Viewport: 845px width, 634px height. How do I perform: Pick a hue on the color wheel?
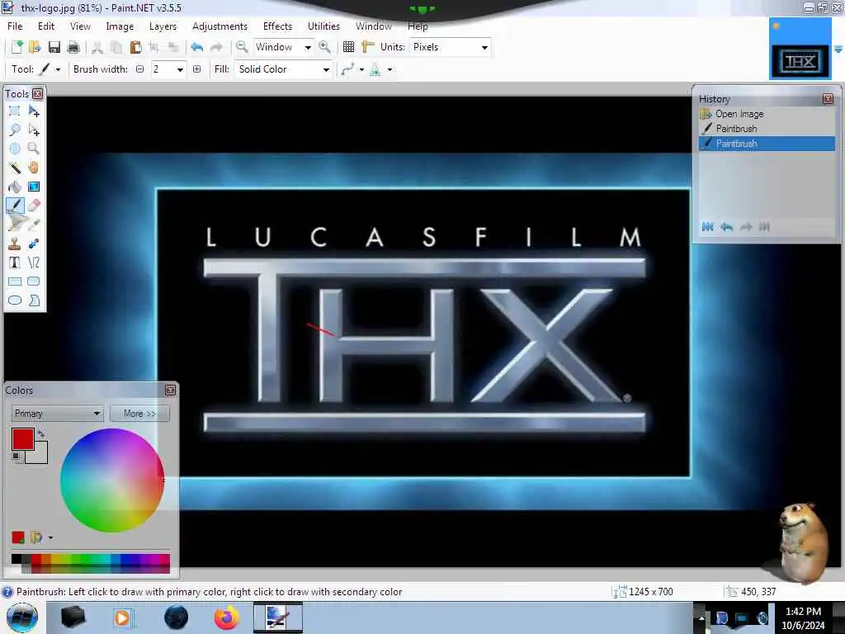112,480
